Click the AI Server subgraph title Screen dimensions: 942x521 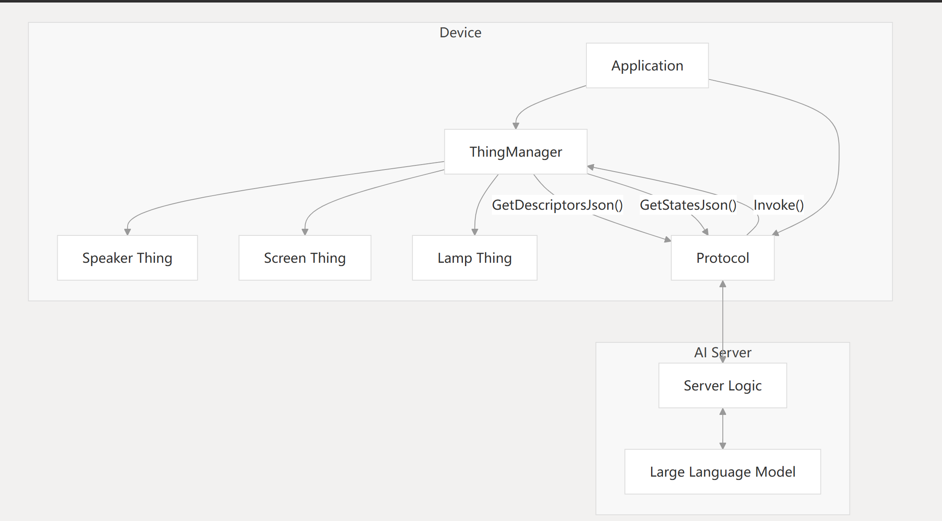(x=722, y=352)
